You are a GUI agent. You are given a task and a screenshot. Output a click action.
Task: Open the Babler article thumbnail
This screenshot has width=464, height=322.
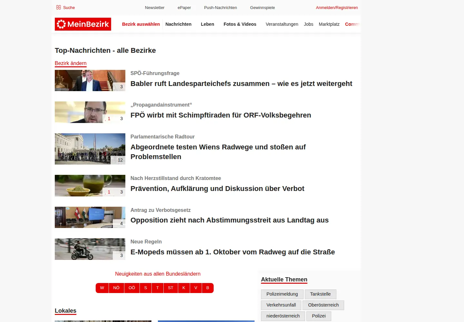coord(90,80)
